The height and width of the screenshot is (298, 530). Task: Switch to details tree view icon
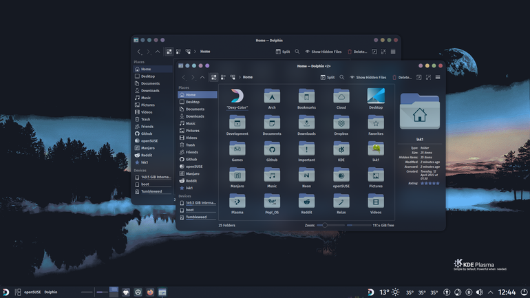point(233,77)
